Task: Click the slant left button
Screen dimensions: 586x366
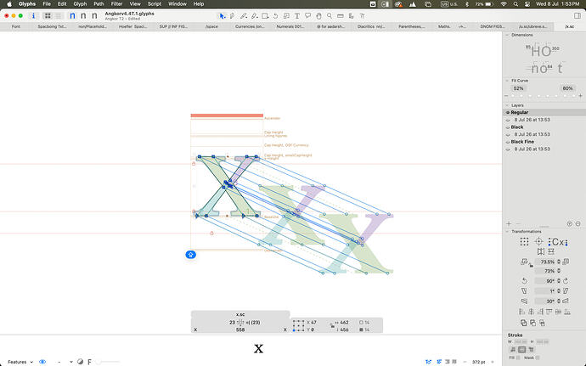Action: 524,291
